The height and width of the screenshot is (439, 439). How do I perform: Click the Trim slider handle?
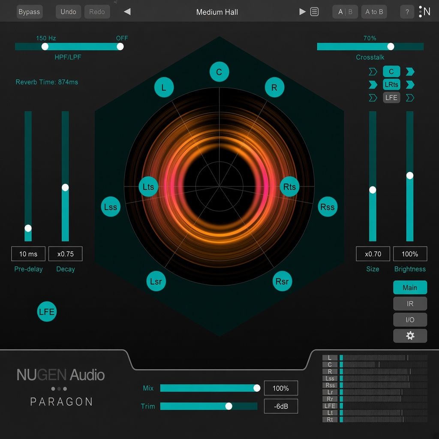pyautogui.click(x=229, y=406)
